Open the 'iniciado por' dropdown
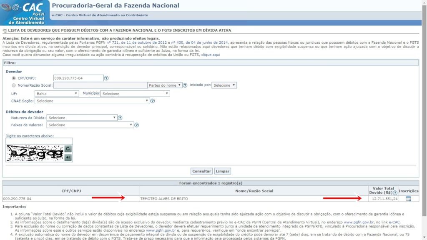The height and width of the screenshot is (240, 427). click(224, 85)
